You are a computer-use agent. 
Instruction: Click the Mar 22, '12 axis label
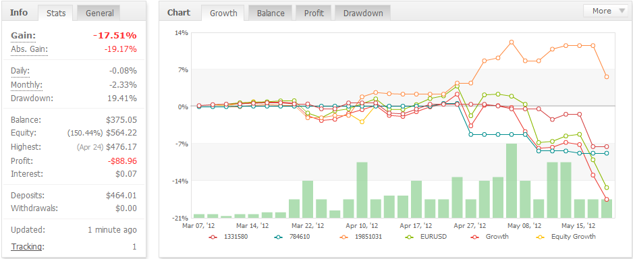[308, 225]
